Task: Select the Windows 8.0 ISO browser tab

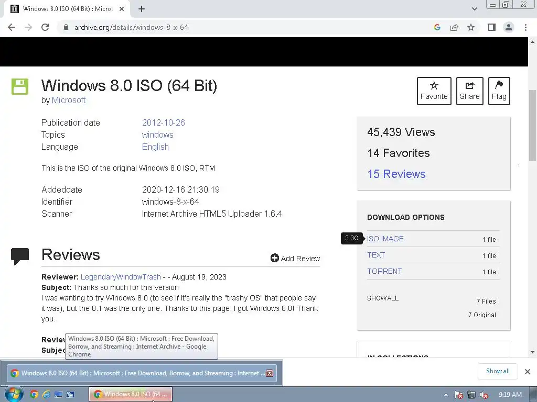Action: [x=68, y=9]
